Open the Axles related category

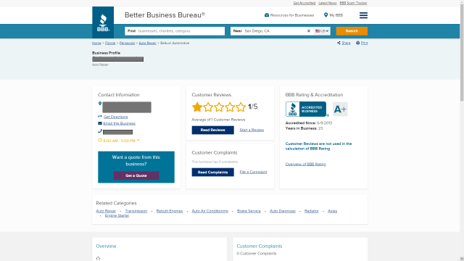pyautogui.click(x=332, y=211)
